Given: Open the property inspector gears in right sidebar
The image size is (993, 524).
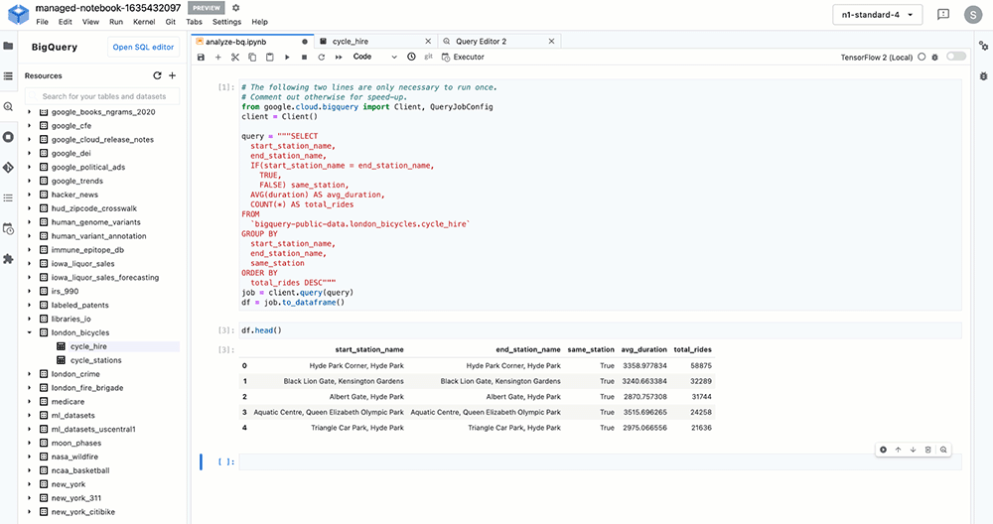Looking at the screenshot, I should (983, 46).
